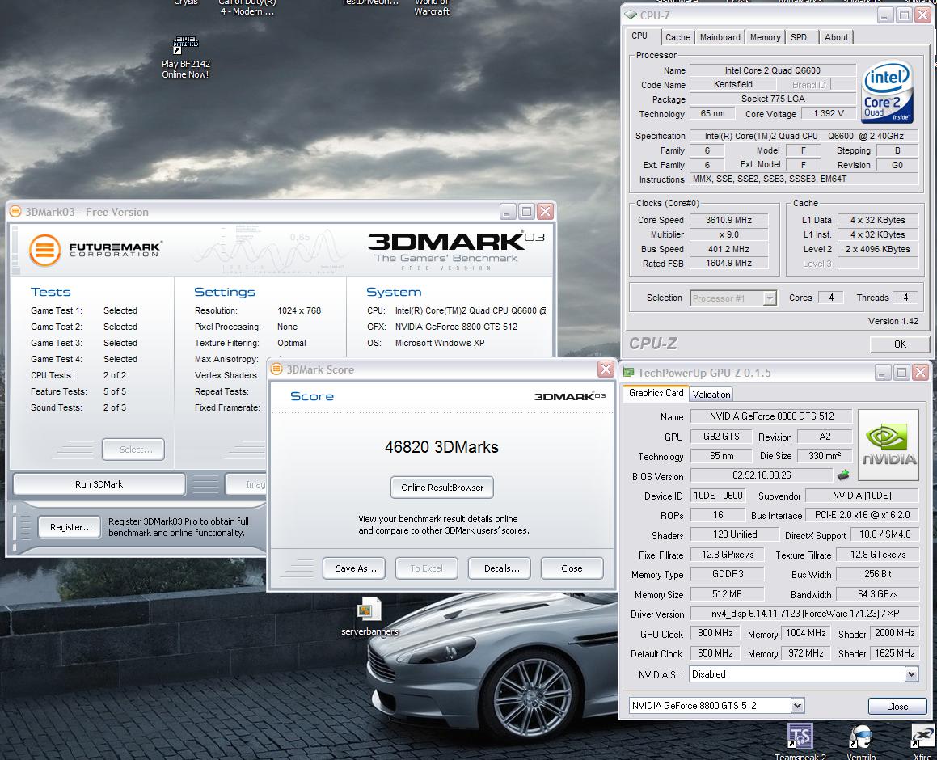Click the Register button in 3DMark03

pos(70,527)
